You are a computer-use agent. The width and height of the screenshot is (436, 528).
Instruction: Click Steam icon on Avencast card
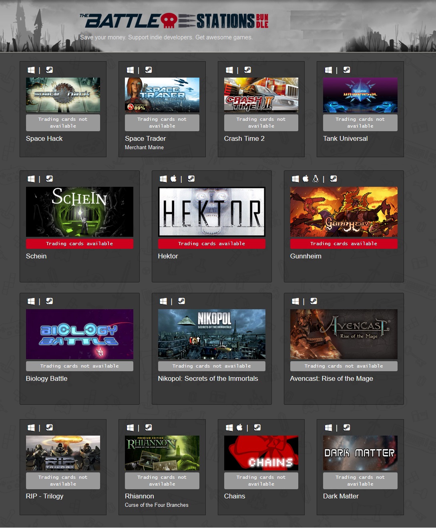click(313, 301)
